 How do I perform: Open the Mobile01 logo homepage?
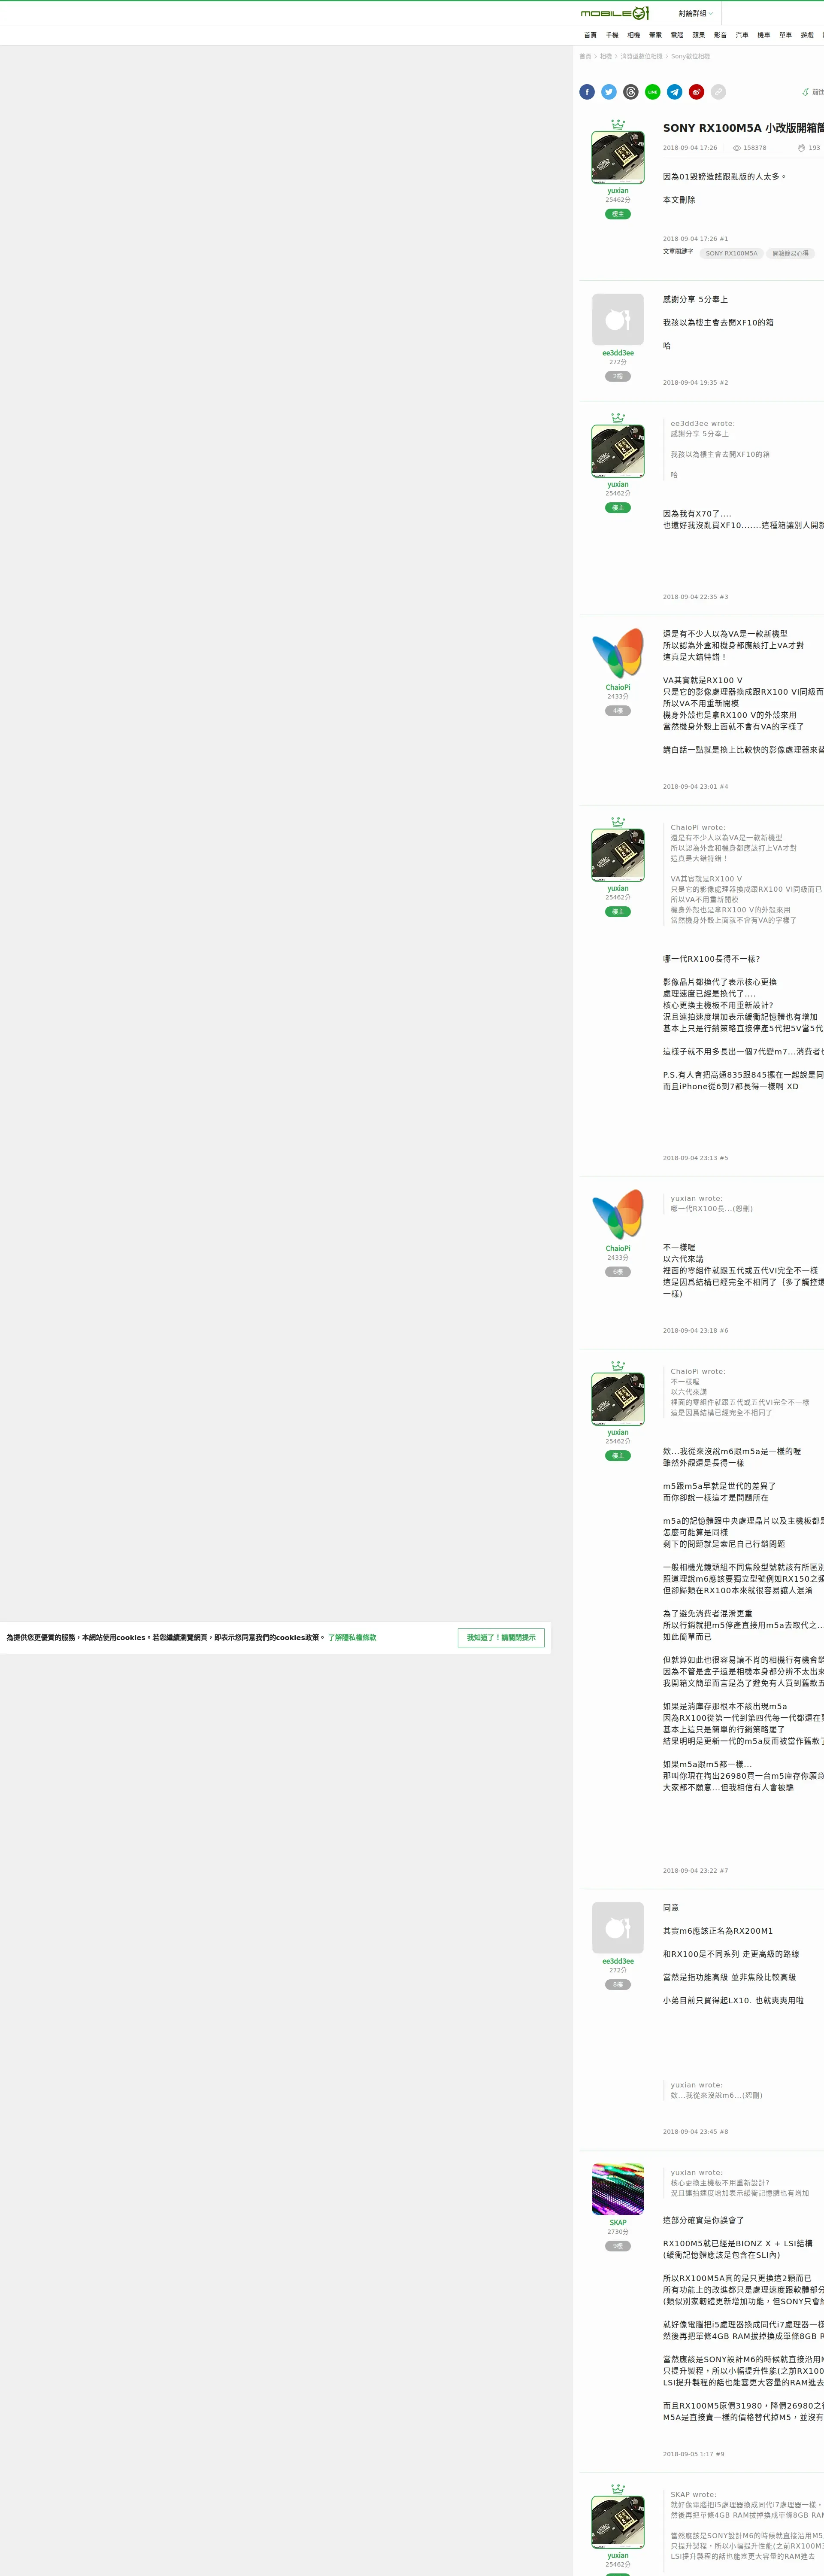pos(615,13)
